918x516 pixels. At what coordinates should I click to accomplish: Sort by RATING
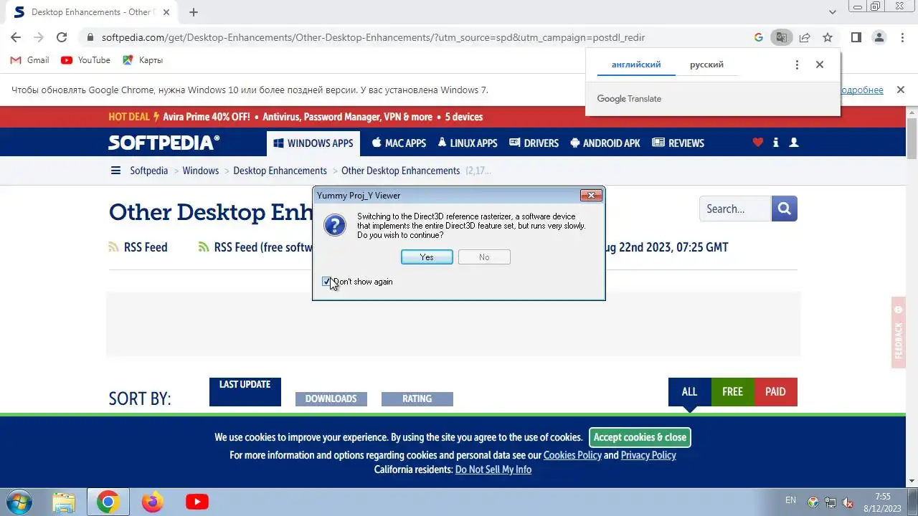(417, 398)
